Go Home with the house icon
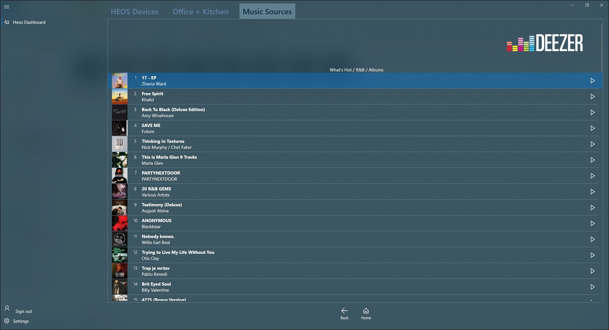Image resolution: width=609 pixels, height=330 pixels. pos(366,311)
